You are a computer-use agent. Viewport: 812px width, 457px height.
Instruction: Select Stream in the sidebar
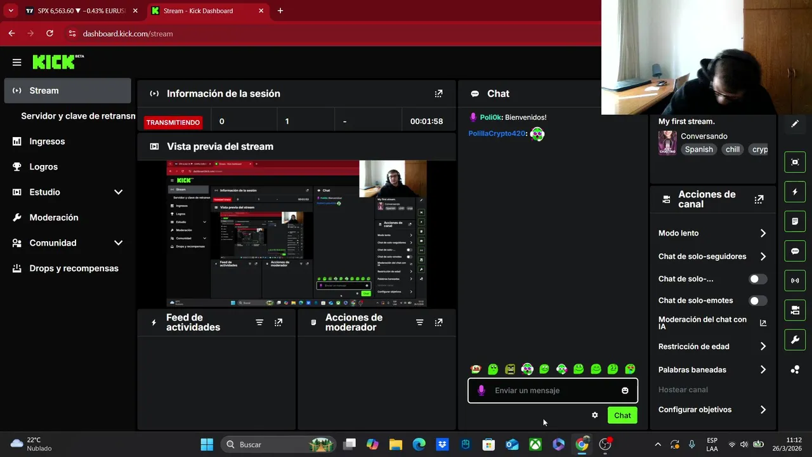tap(67, 91)
